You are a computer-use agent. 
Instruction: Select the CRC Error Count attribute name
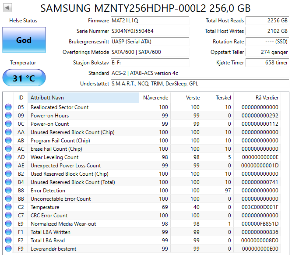click(49, 216)
